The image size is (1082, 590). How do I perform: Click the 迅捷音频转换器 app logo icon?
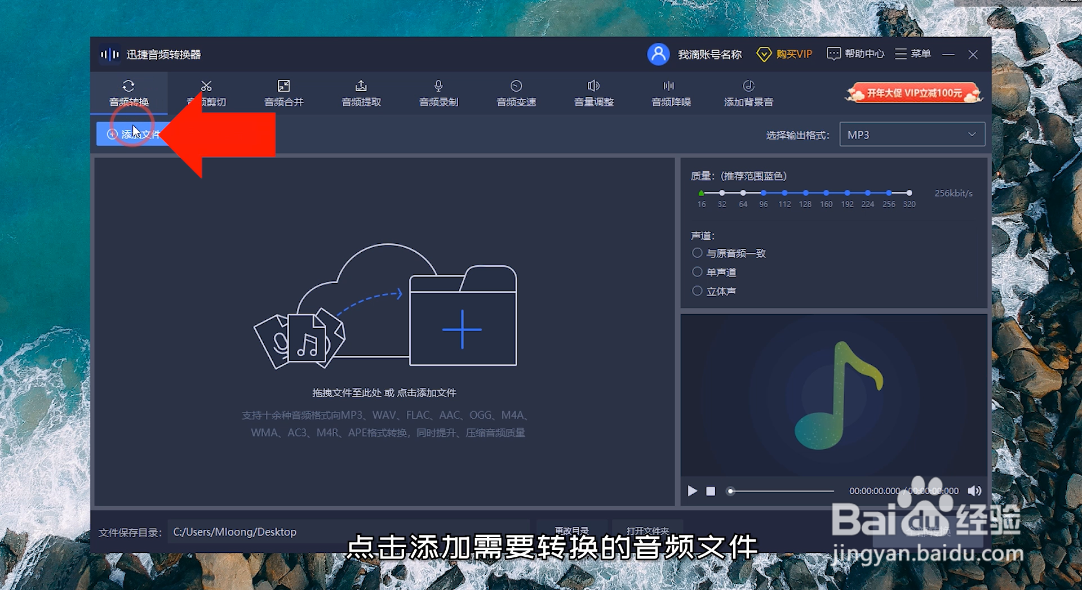pyautogui.click(x=110, y=55)
